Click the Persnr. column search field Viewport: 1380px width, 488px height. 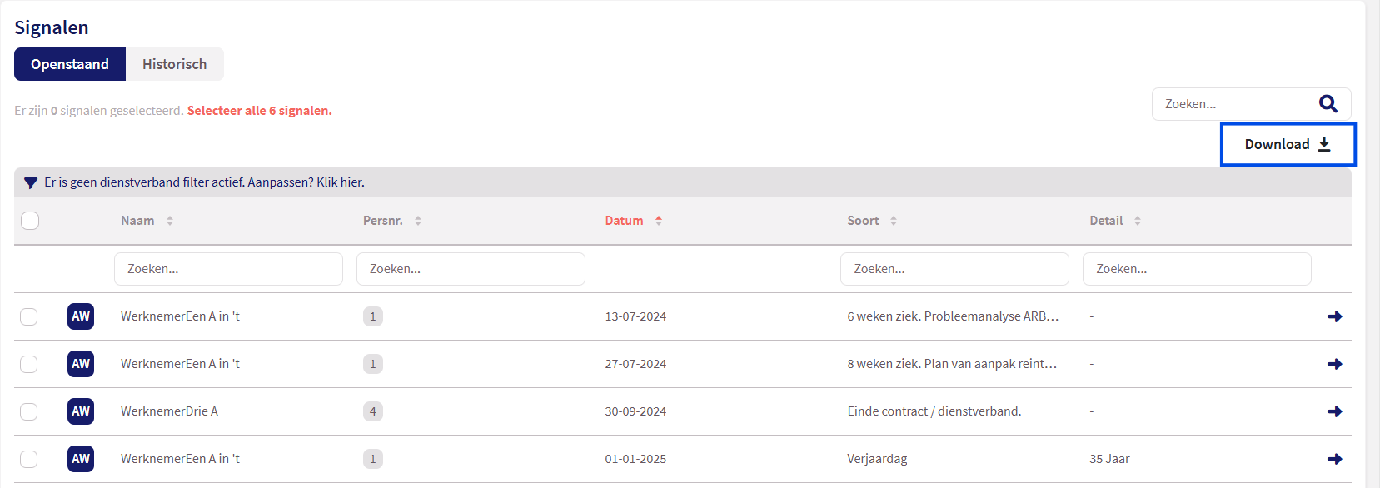(x=471, y=269)
